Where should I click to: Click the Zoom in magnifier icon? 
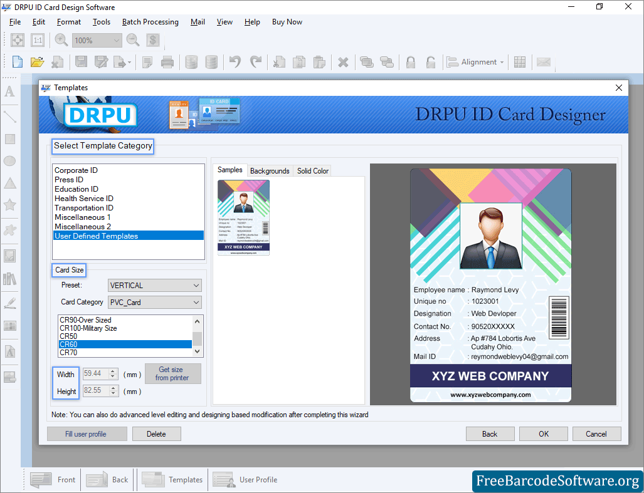click(61, 40)
